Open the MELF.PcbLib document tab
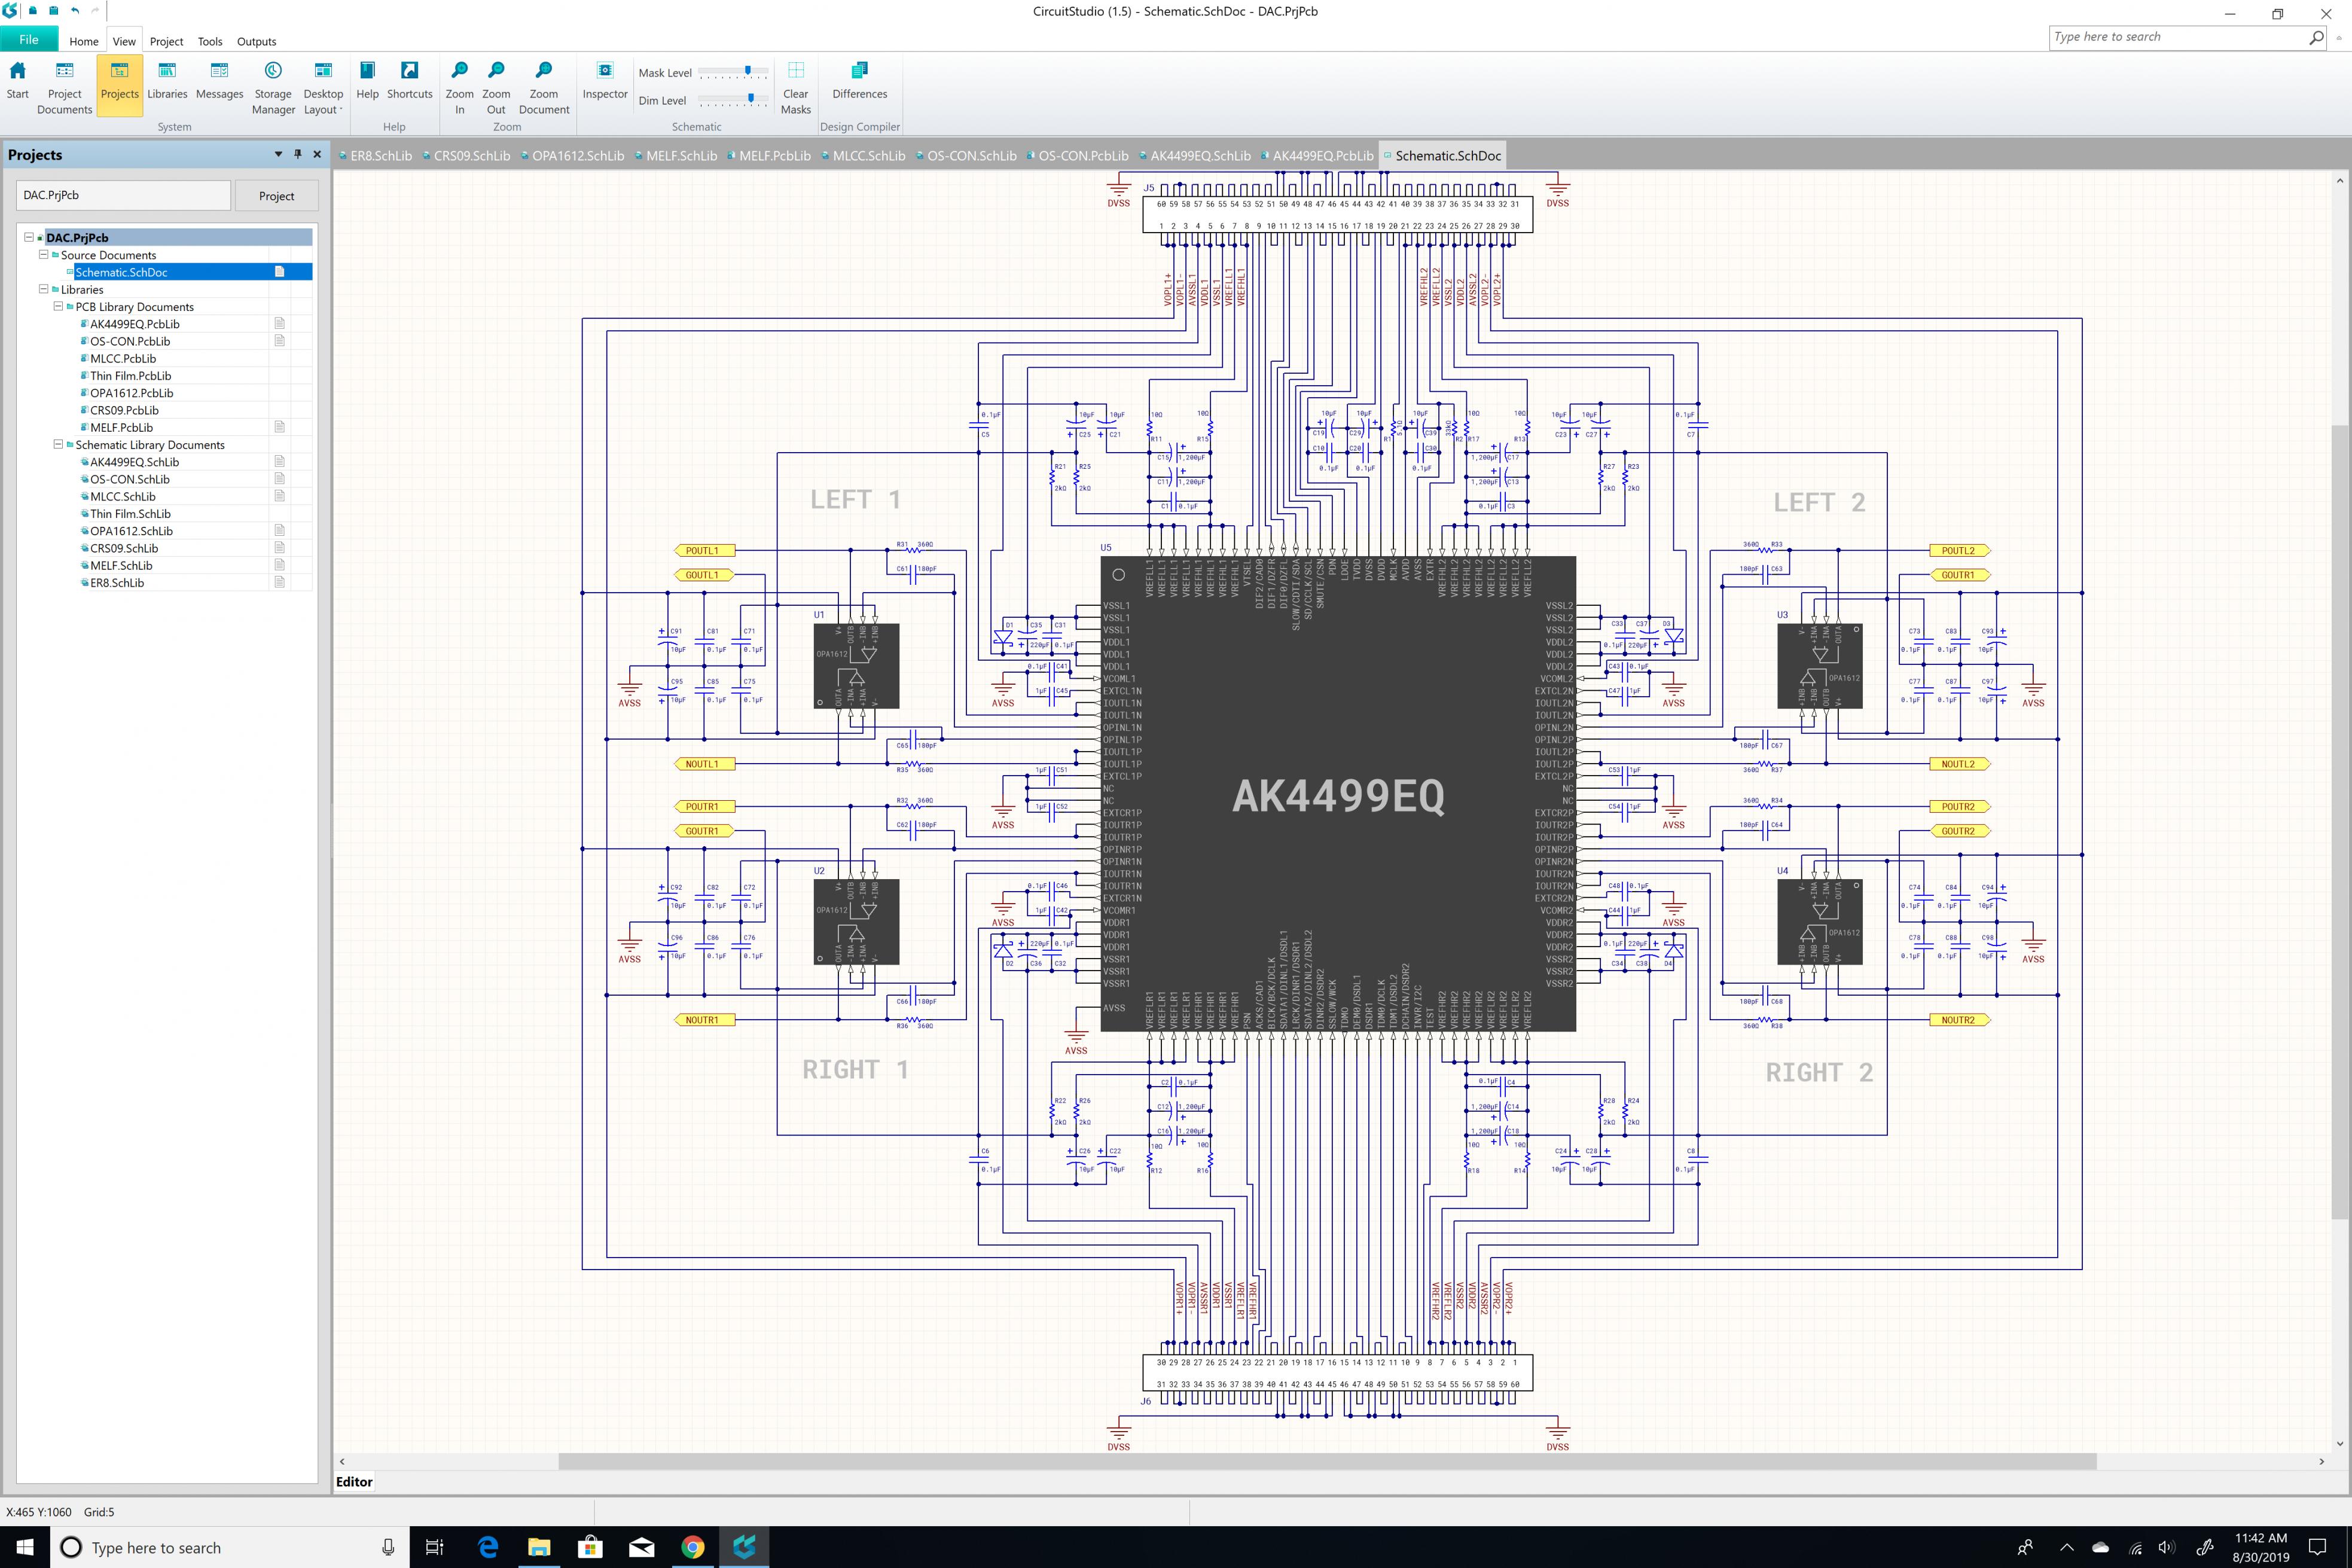2352x1568 pixels. [x=769, y=156]
